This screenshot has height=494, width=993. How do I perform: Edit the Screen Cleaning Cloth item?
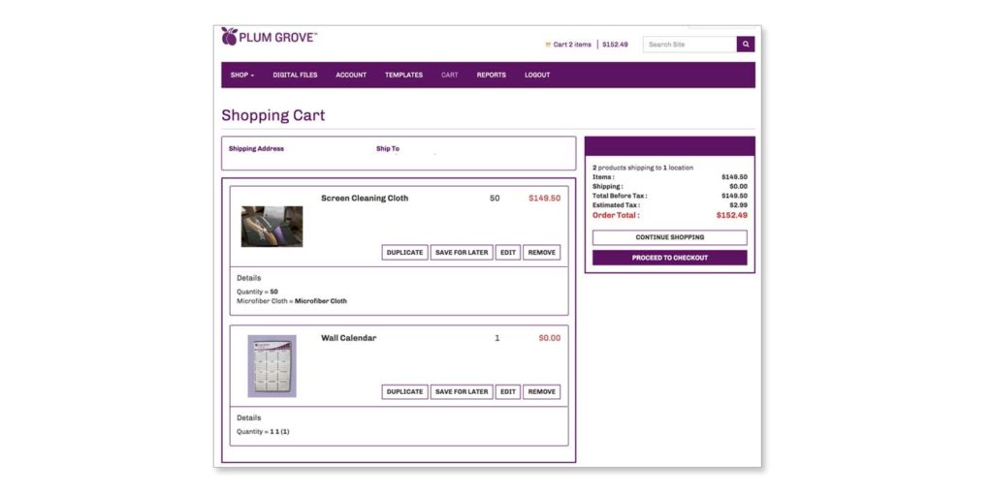click(508, 253)
